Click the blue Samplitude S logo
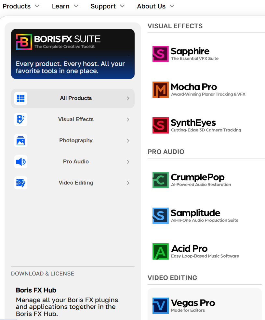 pyautogui.click(x=161, y=216)
